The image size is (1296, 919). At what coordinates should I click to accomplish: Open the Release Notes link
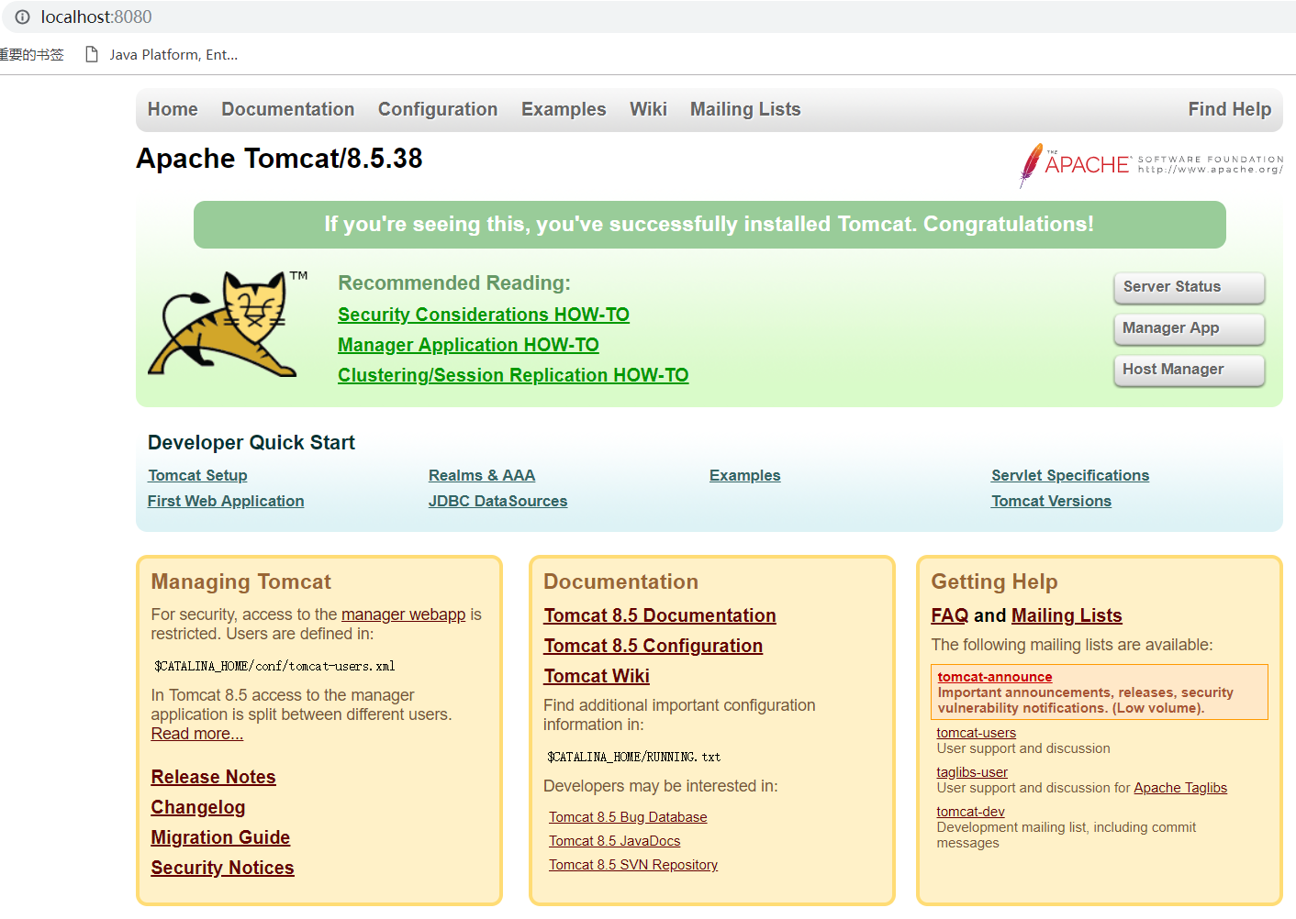(213, 777)
